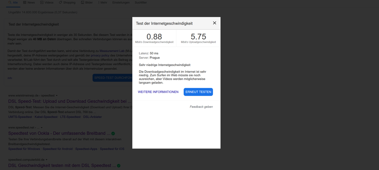The image size is (379, 170).
Task: Click the ERNEUT TESTEN button
Action: coord(198,92)
